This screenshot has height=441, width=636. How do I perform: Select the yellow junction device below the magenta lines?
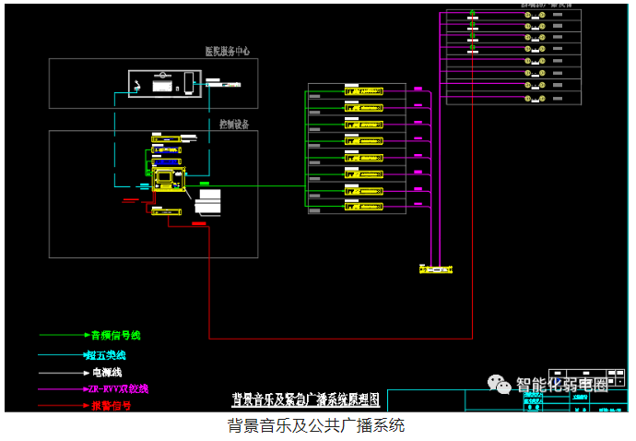pos(436,269)
